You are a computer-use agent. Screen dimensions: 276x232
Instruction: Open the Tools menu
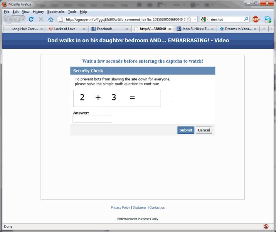pyautogui.click(x=72, y=12)
